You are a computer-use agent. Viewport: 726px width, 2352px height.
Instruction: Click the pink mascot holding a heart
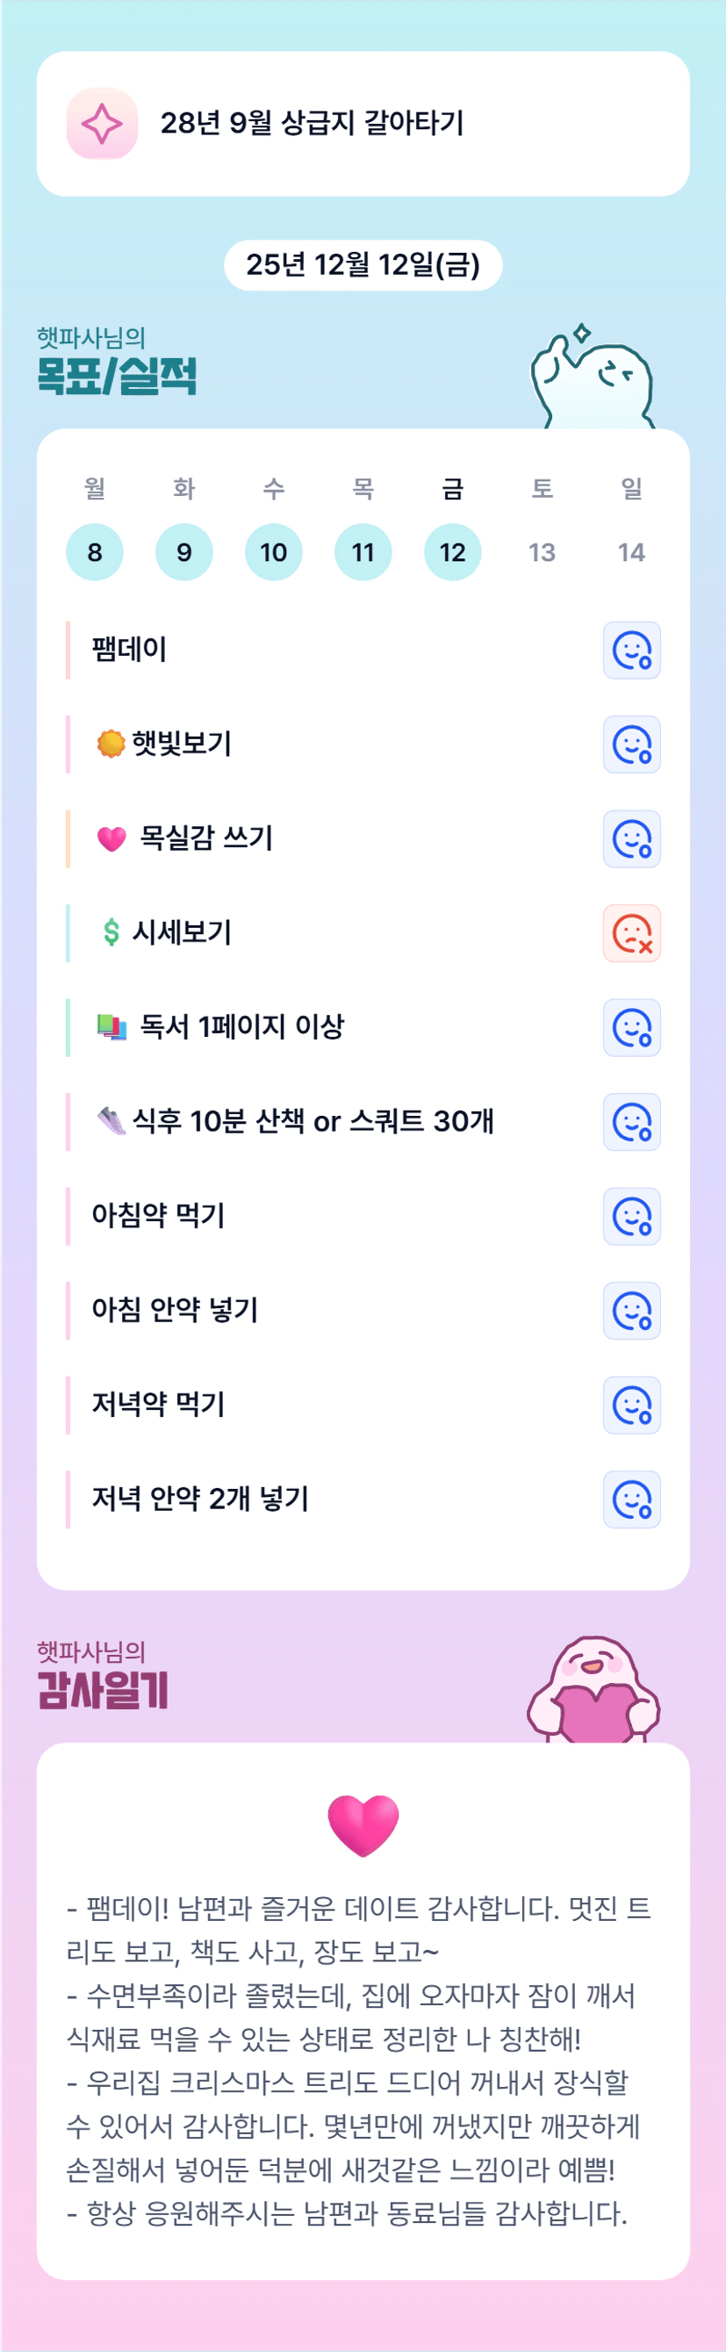pyautogui.click(x=593, y=1693)
